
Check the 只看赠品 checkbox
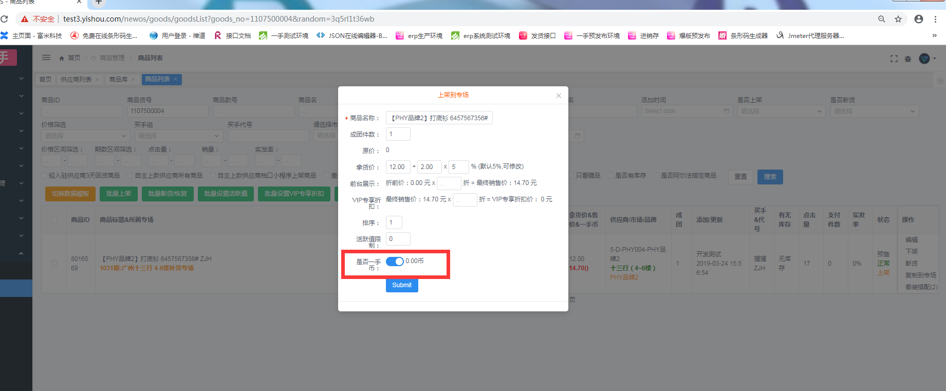click(571, 176)
